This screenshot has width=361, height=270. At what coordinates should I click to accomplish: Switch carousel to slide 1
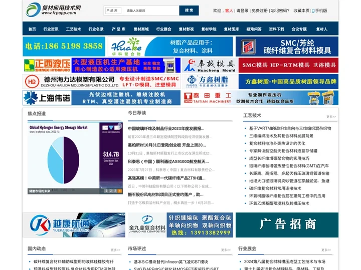106,191
